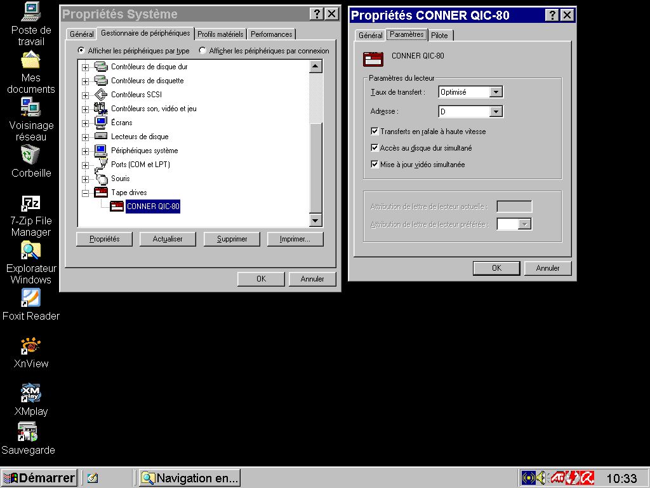This screenshot has width=650, height=488.
Task: Click the Écrans monitor icon
Action: [101, 123]
